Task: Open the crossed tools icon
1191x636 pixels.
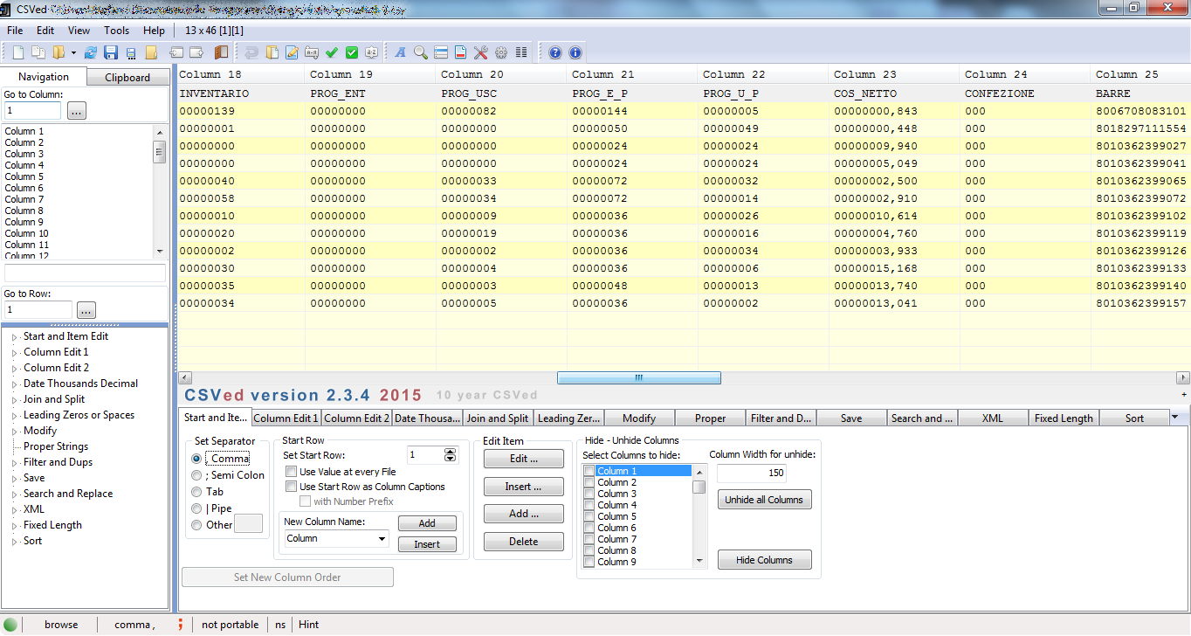Action: [480, 52]
